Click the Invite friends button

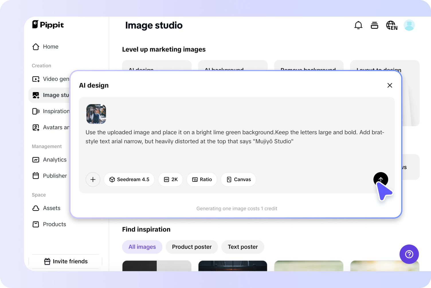point(65,261)
